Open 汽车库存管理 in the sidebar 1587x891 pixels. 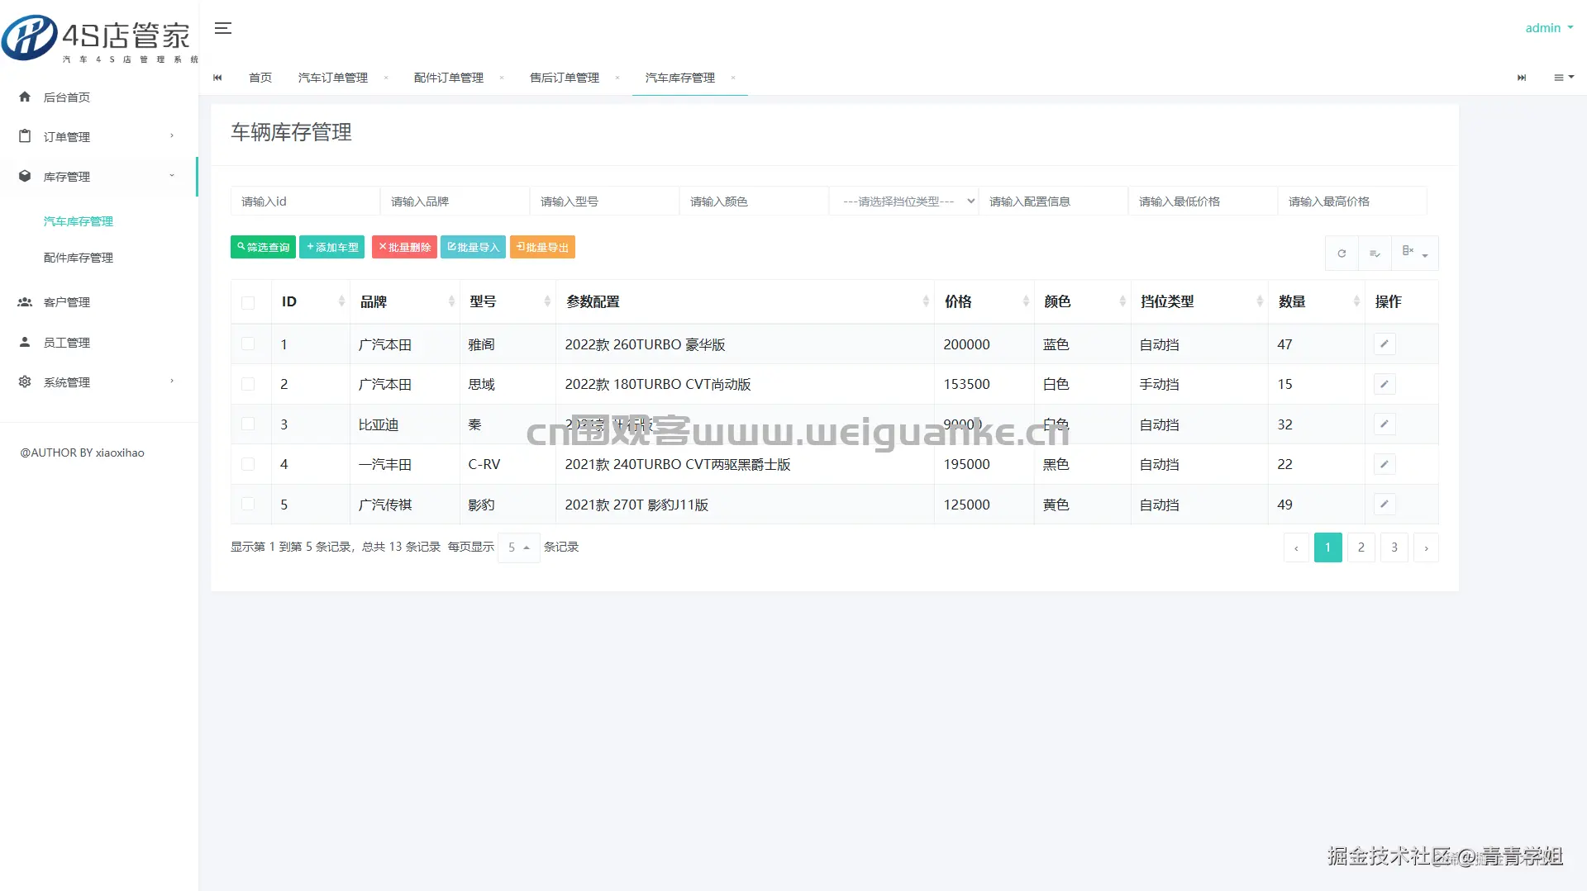pyautogui.click(x=79, y=221)
